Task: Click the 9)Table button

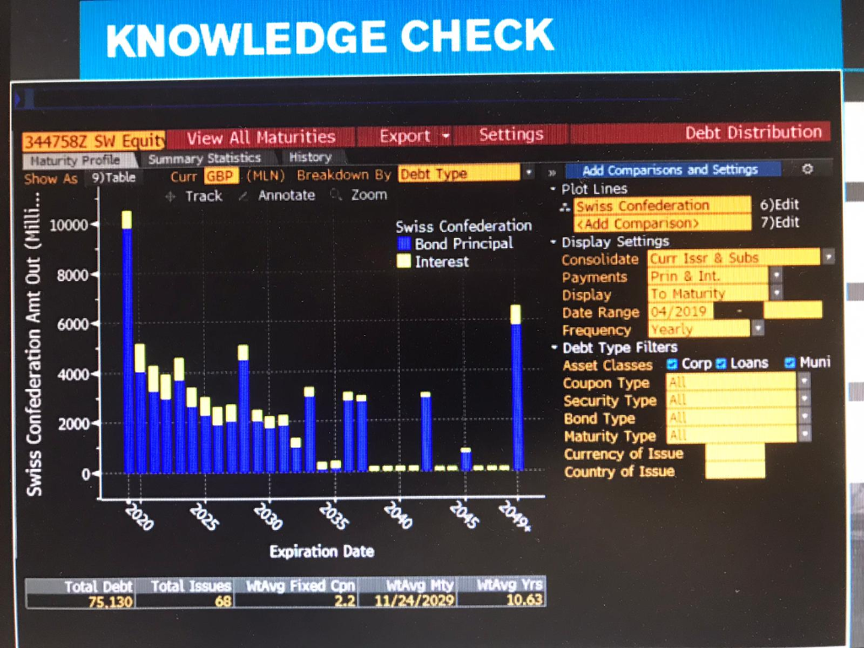Action: click(x=114, y=177)
